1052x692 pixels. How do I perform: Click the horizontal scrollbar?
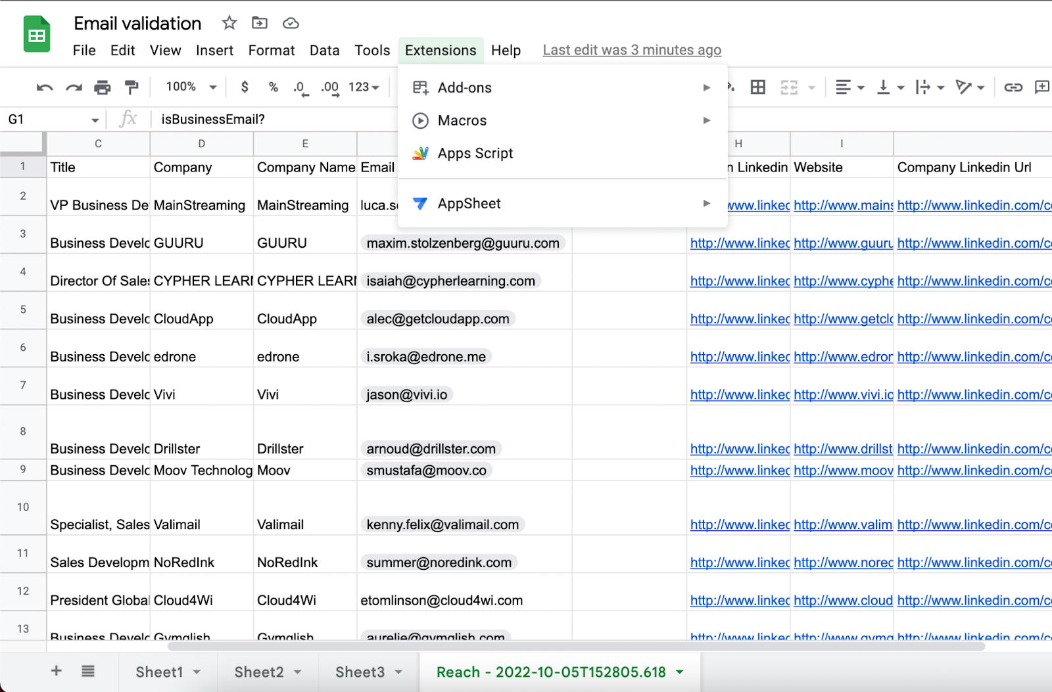(x=576, y=647)
